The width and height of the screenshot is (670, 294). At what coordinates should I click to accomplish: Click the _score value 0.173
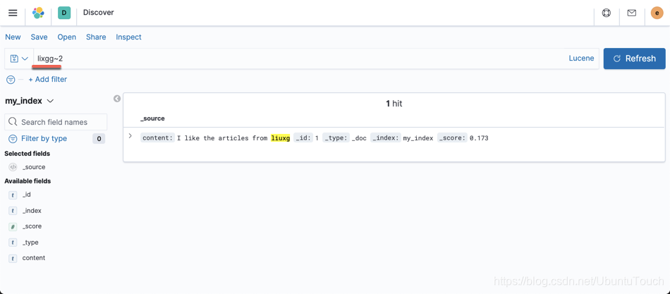pos(479,138)
